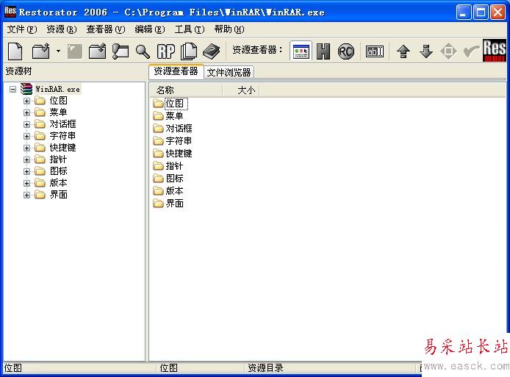Select 界面 folder in the viewer list
This screenshot has height=377, width=510.
pos(168,204)
